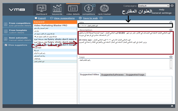
Task: Click the Export icon
Action: [x=36, y=18]
